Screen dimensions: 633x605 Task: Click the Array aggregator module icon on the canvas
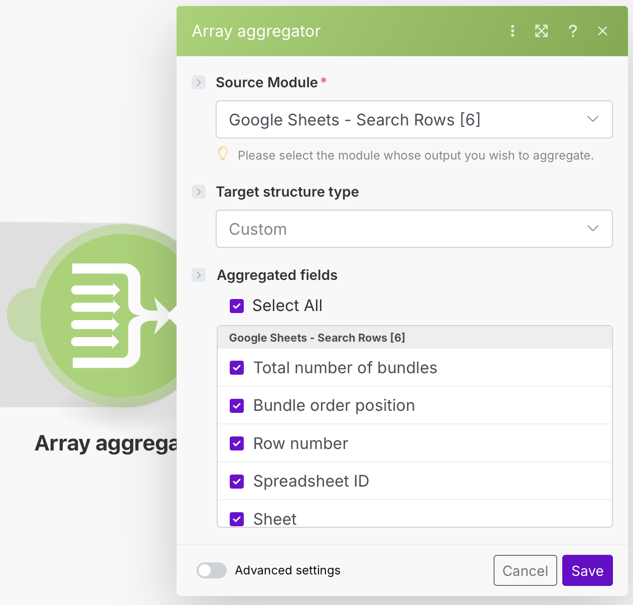coord(108,316)
